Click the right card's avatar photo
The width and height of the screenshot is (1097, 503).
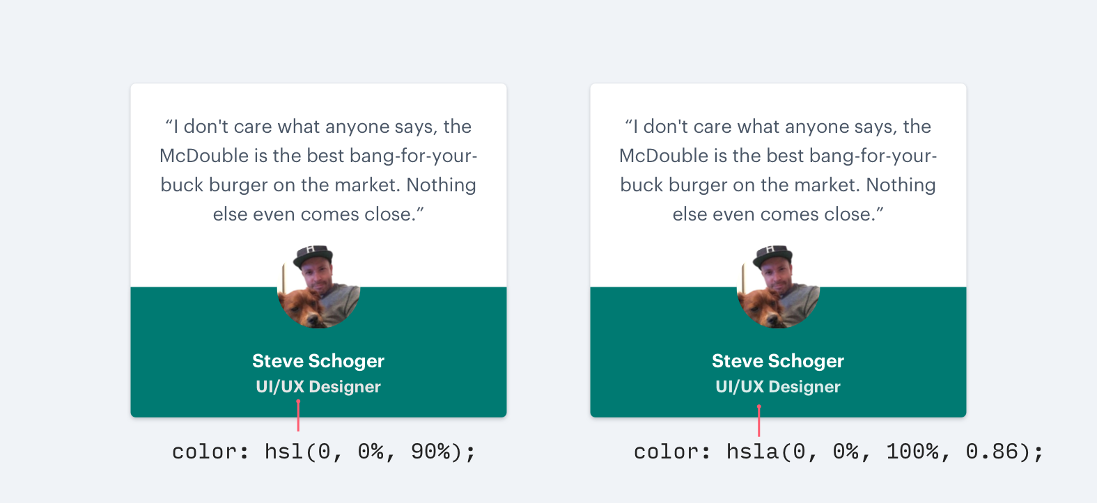778,287
